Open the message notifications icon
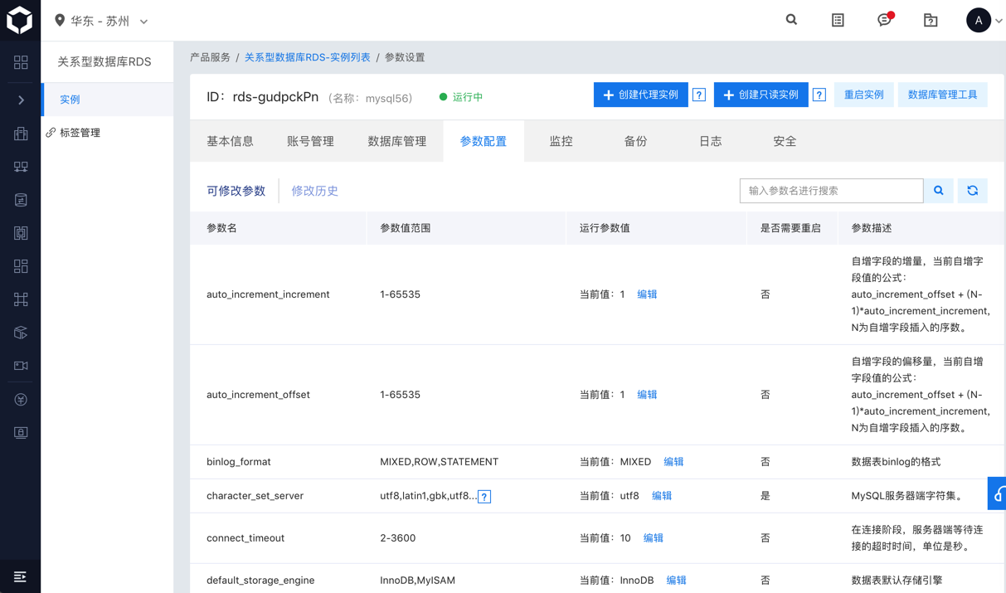 click(x=884, y=20)
